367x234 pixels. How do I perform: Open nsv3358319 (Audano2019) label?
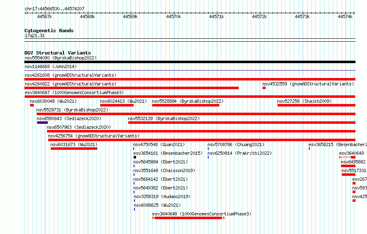[x=162, y=196]
